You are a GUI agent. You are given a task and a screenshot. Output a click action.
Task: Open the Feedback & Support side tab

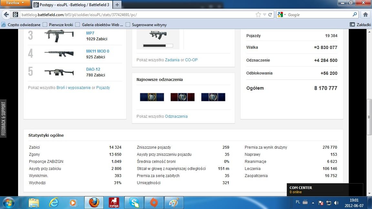point(3,118)
